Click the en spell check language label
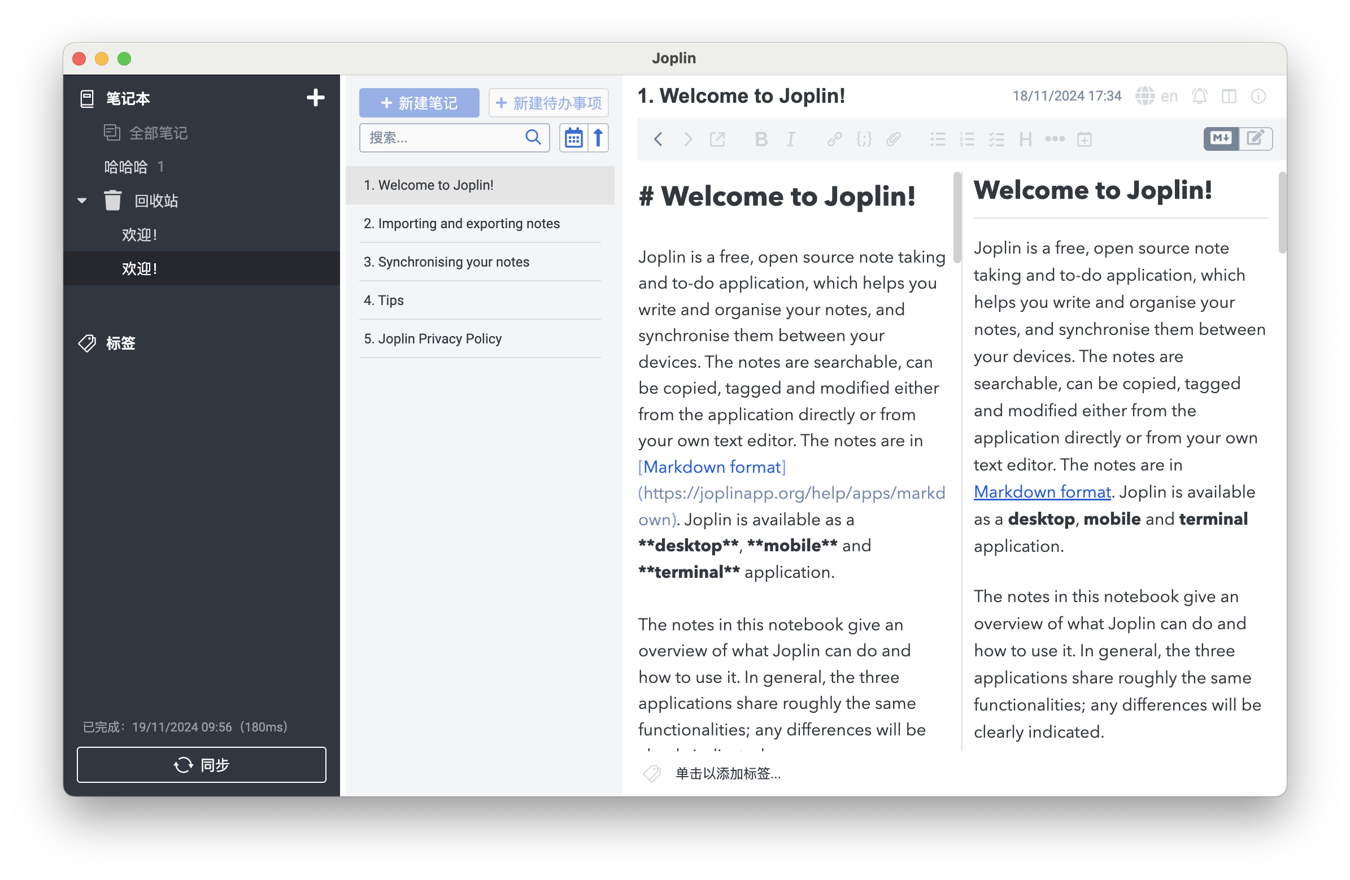This screenshot has height=880, width=1350. tap(1169, 96)
